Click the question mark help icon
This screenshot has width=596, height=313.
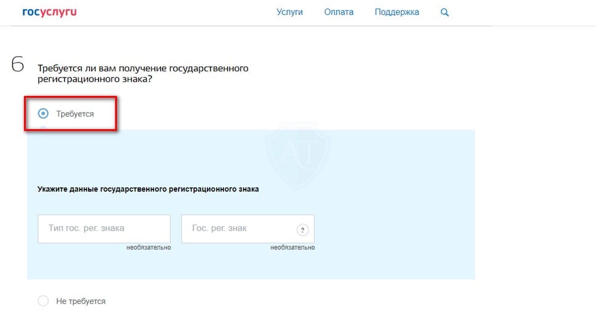302,230
